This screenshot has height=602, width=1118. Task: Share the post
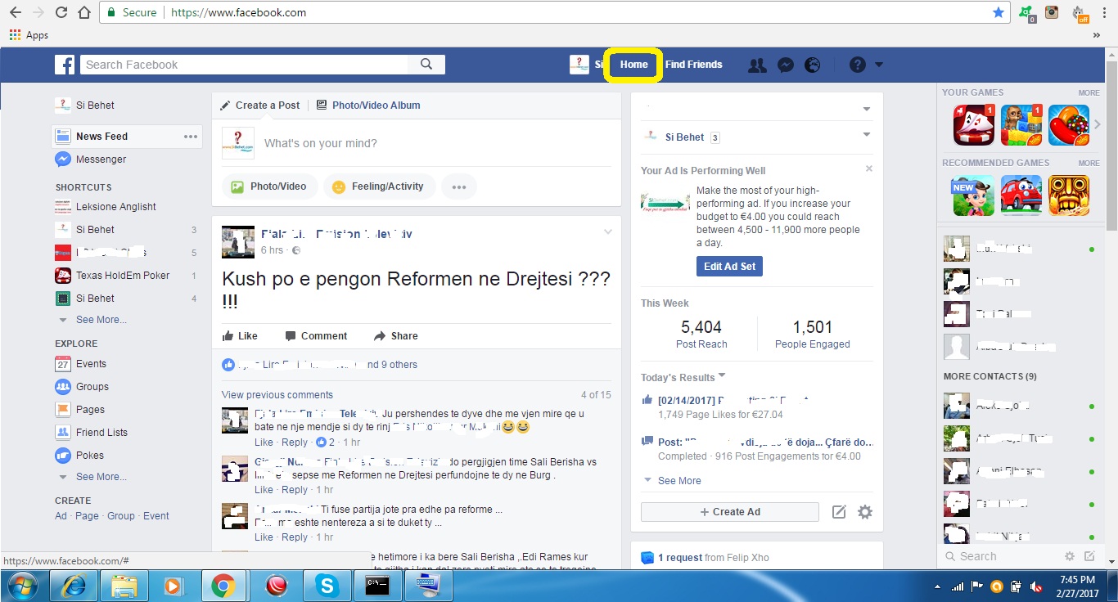pyautogui.click(x=395, y=336)
